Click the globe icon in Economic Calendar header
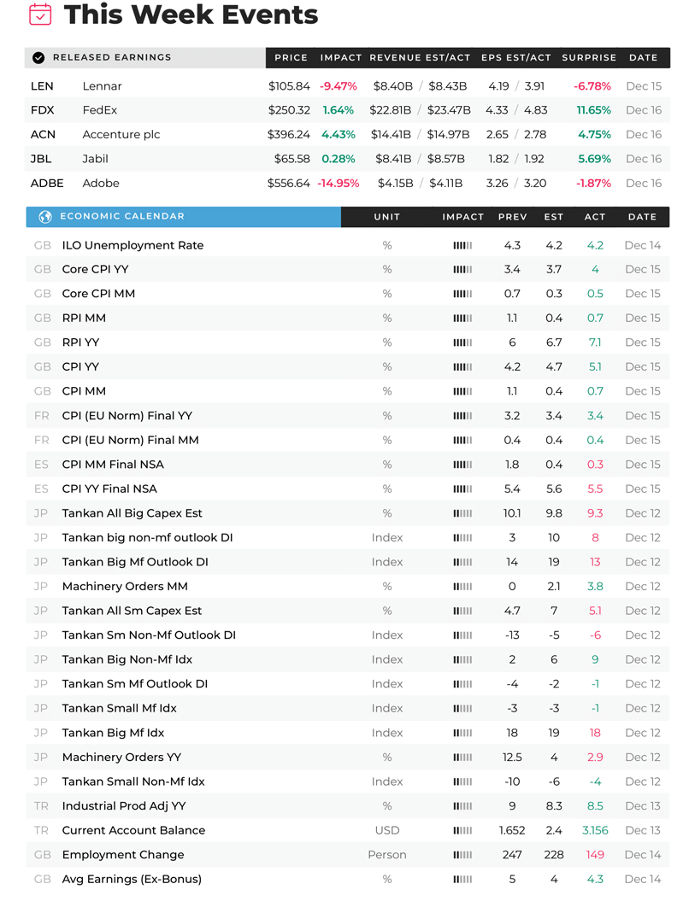689x913 pixels. [x=45, y=217]
